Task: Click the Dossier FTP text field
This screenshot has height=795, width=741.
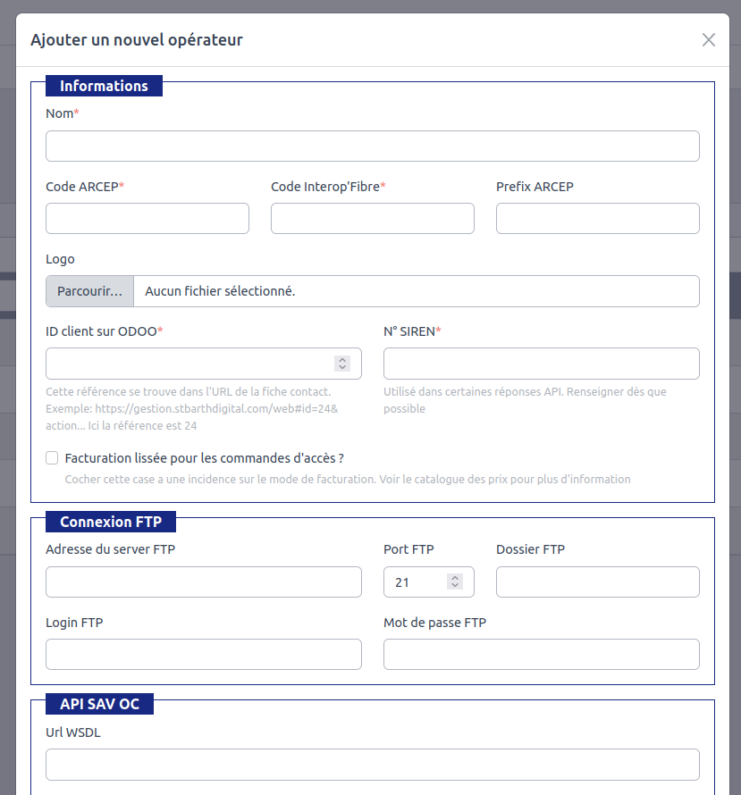Action: (597, 582)
